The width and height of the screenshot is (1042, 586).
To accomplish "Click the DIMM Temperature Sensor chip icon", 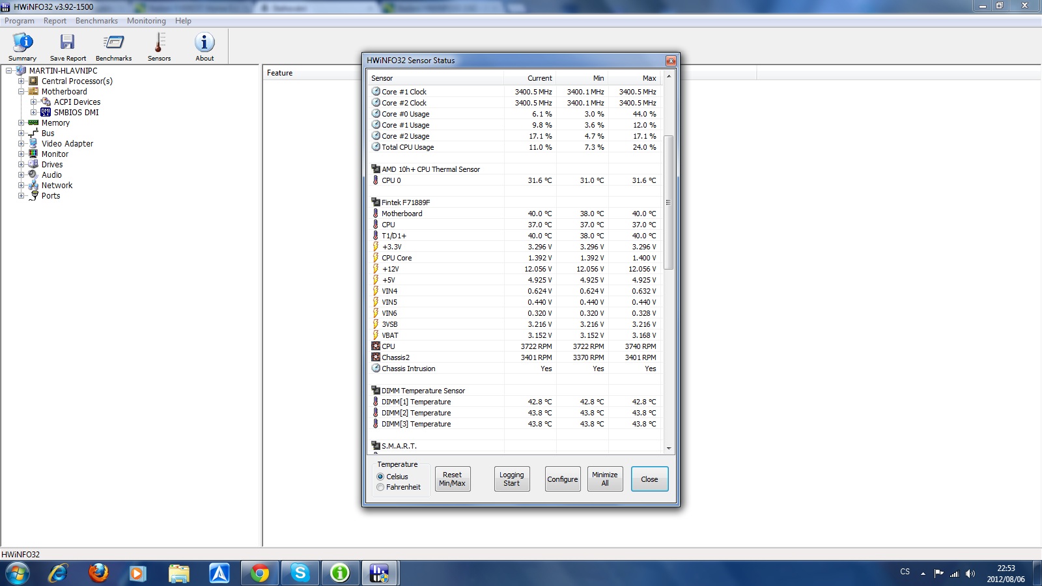I will click(x=376, y=391).
